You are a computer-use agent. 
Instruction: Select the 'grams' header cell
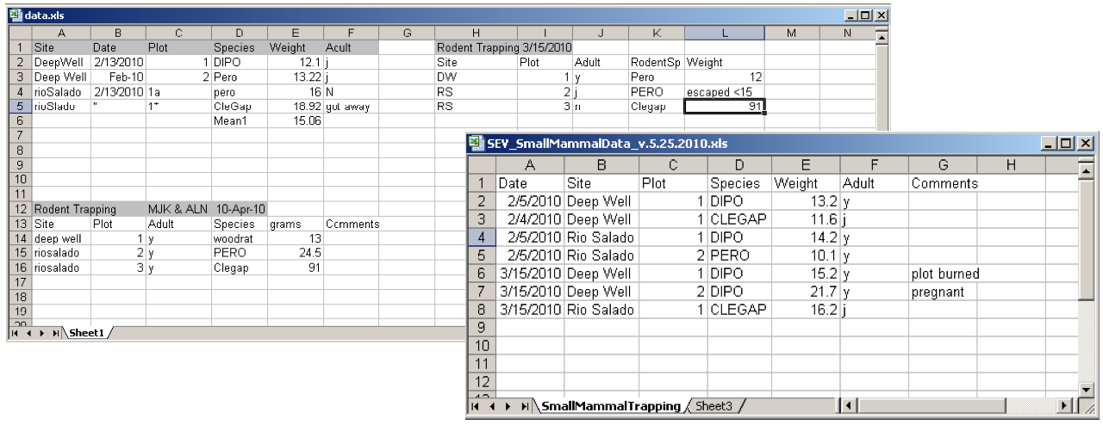click(x=295, y=224)
